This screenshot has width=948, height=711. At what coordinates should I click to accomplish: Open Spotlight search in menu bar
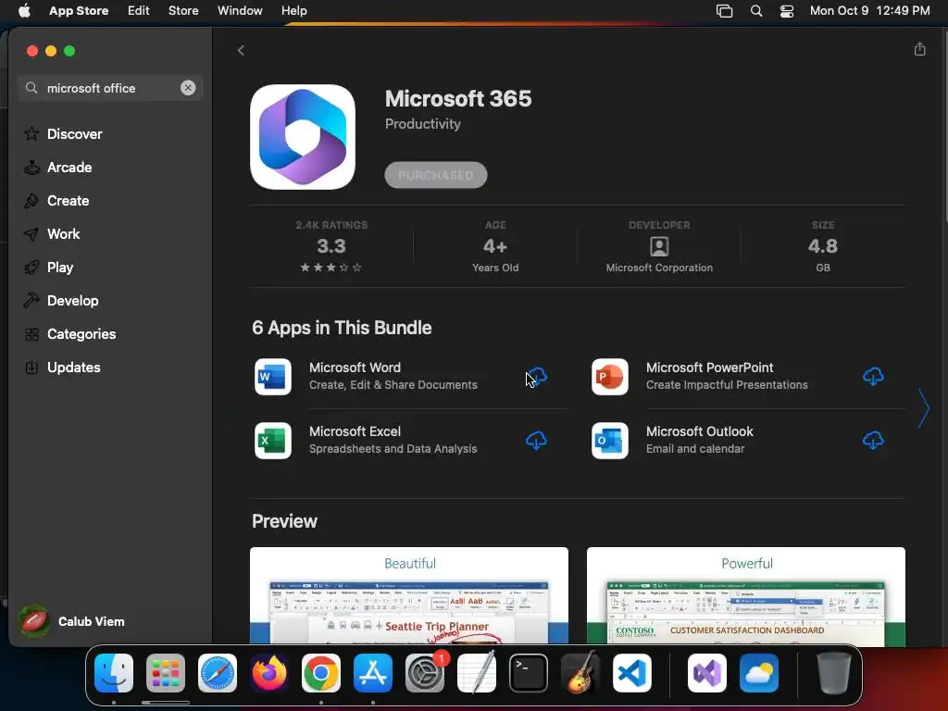755,11
